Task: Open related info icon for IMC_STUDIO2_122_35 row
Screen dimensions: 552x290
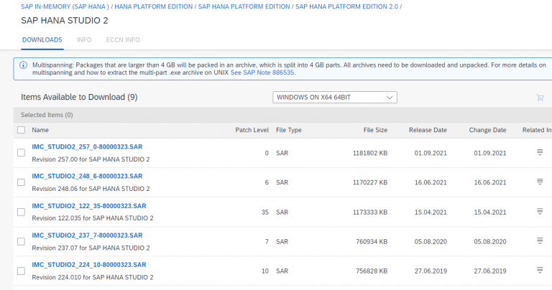Action: coord(540,211)
